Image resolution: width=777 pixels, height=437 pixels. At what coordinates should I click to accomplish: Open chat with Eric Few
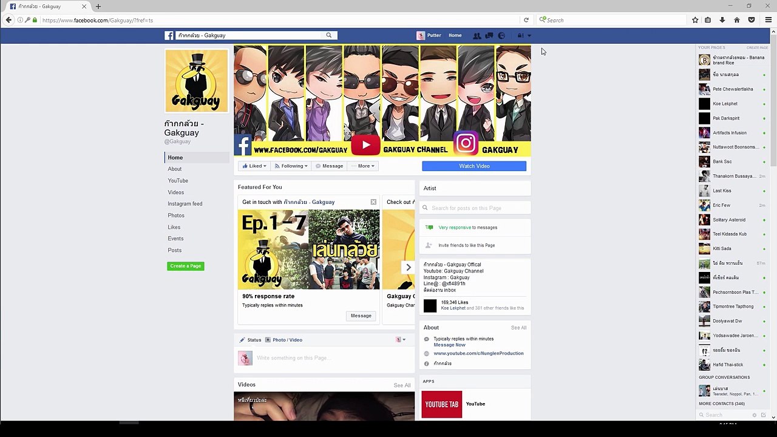click(x=732, y=205)
